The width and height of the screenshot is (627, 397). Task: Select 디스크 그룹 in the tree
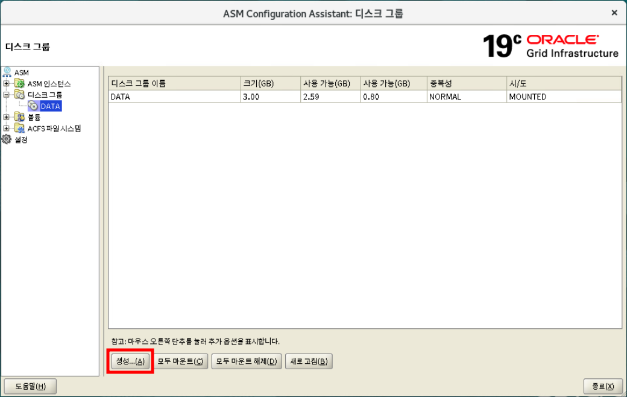point(45,95)
